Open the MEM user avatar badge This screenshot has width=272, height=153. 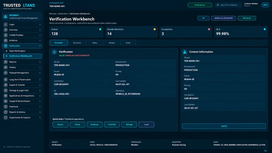pyautogui.click(x=265, y=5)
